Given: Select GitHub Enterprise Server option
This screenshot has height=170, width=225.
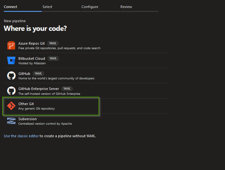Looking at the screenshot, I should [39, 89].
